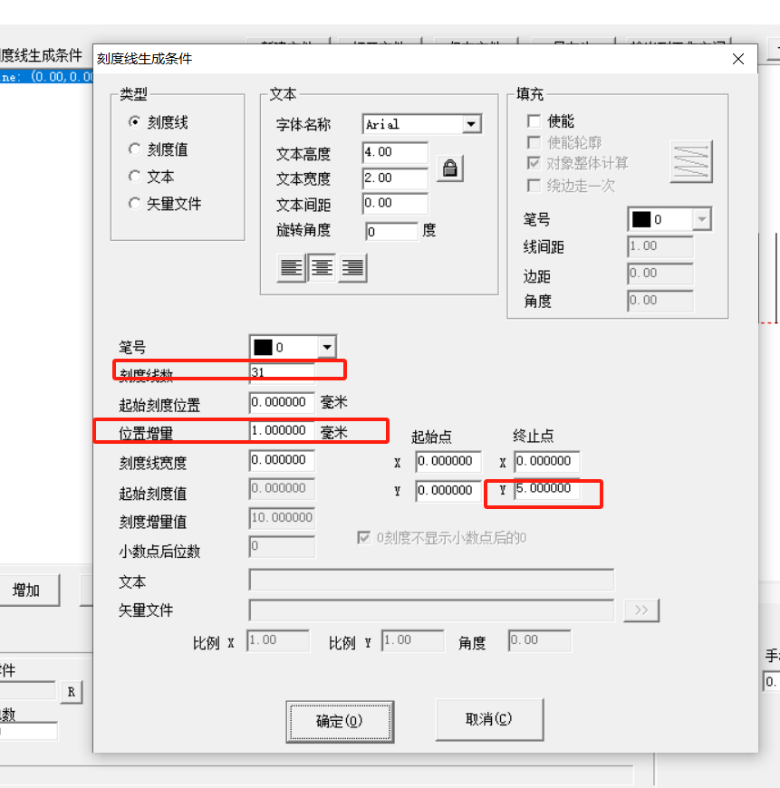
Task: Set text alignment to right
Action: pyautogui.click(x=352, y=268)
